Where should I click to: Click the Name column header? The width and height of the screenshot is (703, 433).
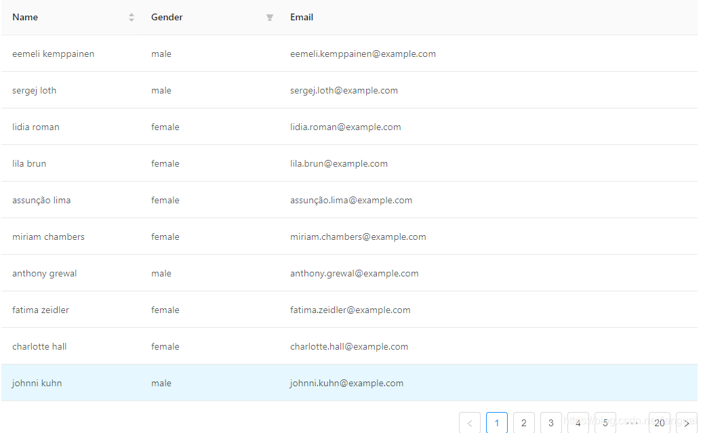tap(25, 18)
